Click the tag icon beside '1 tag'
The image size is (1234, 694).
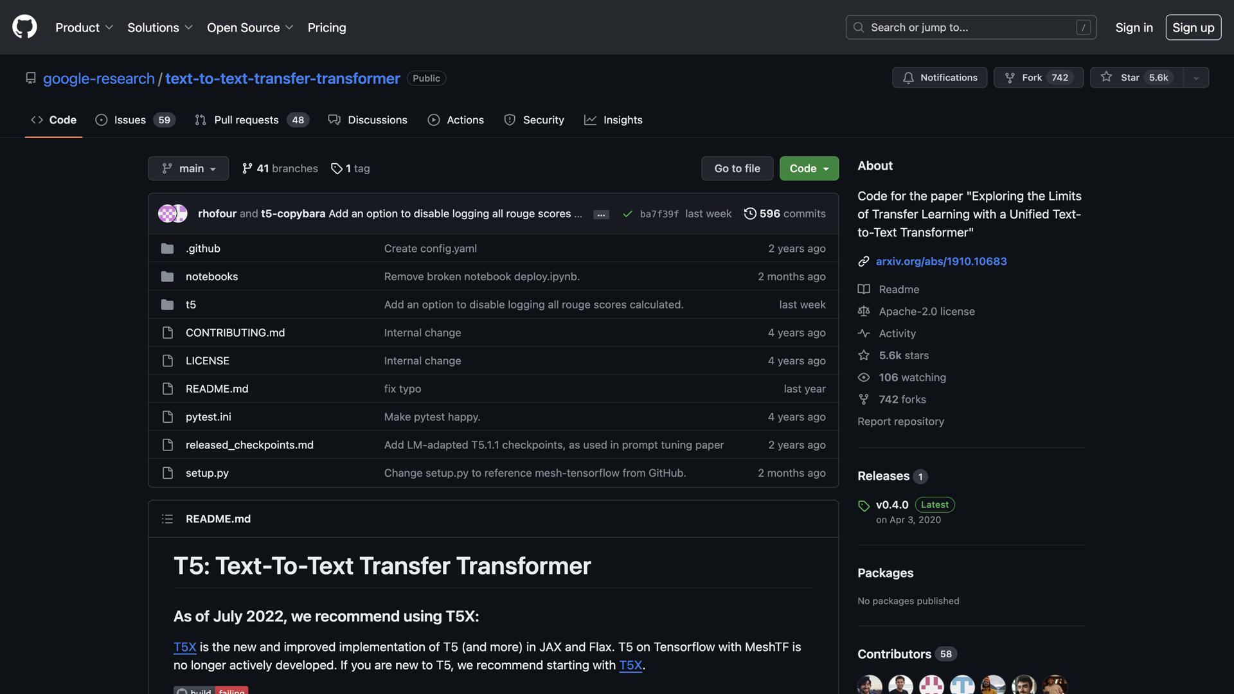pyautogui.click(x=336, y=168)
